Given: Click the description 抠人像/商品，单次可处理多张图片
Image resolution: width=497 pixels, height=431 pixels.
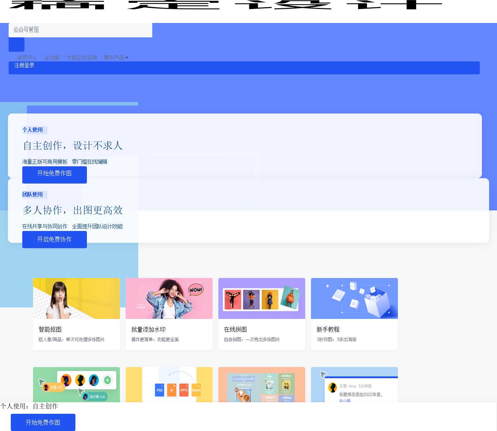Looking at the screenshot, I should 71,339.
